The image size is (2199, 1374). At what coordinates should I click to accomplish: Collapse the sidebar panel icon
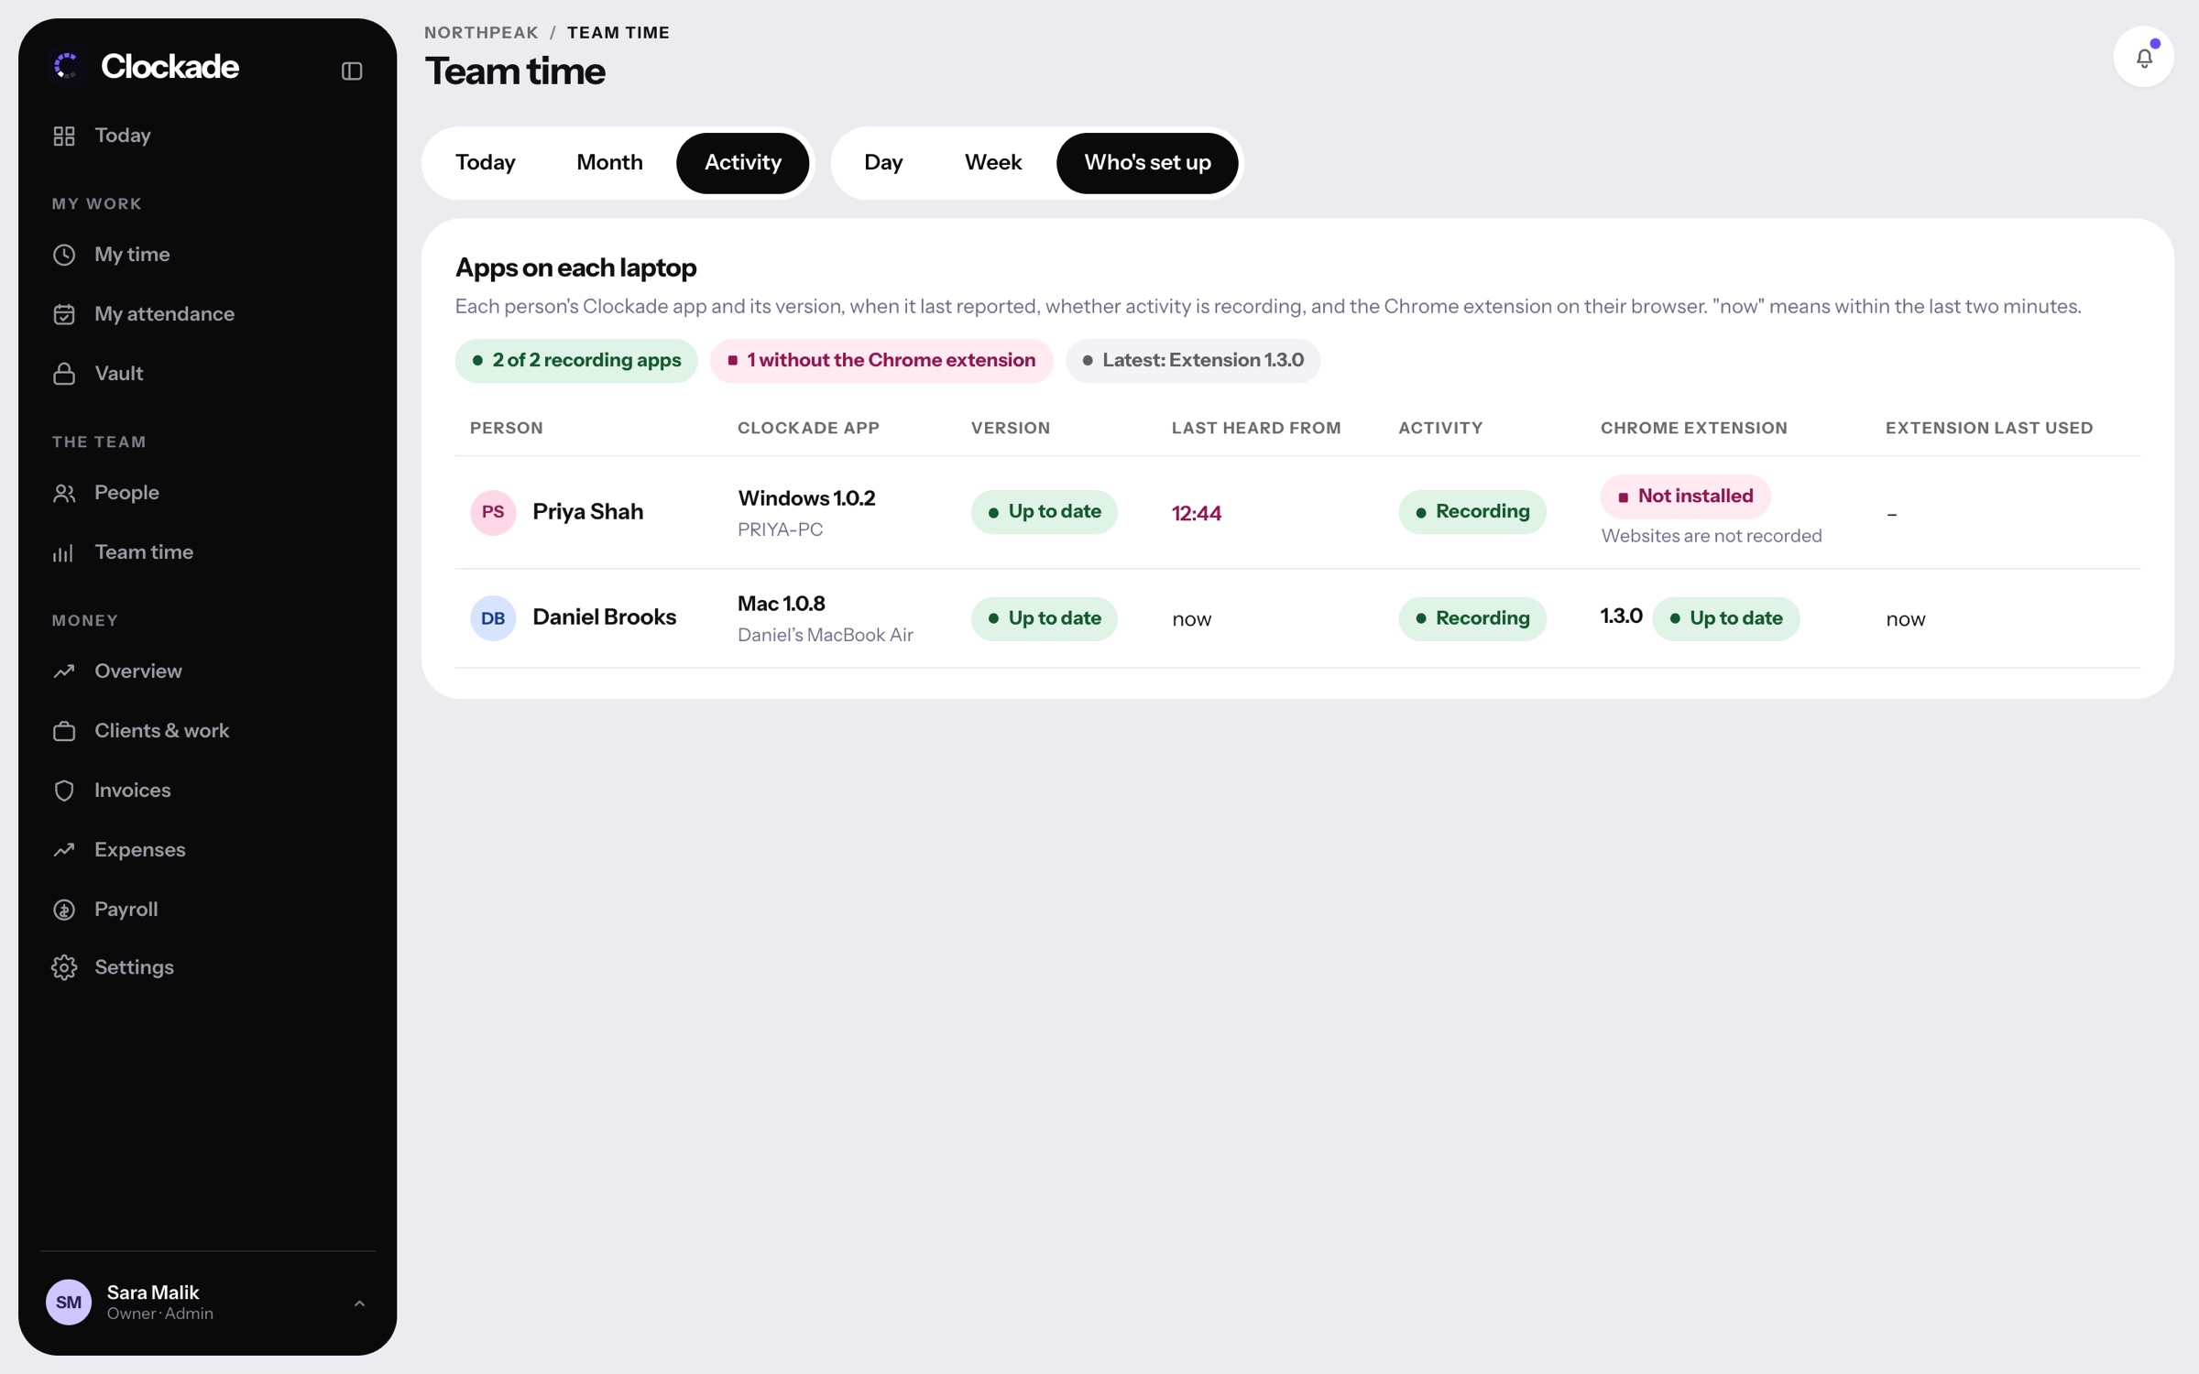point(352,71)
